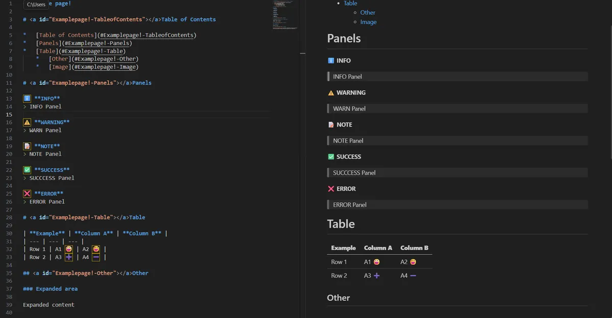The image size is (612, 318).
Task: Click the divider handle between editor and preview
Action: tap(303, 53)
